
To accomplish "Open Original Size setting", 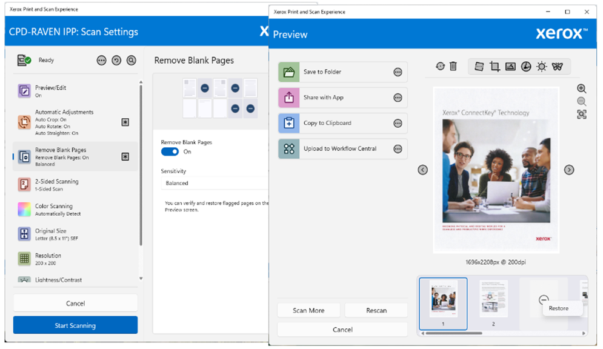I will (75, 234).
